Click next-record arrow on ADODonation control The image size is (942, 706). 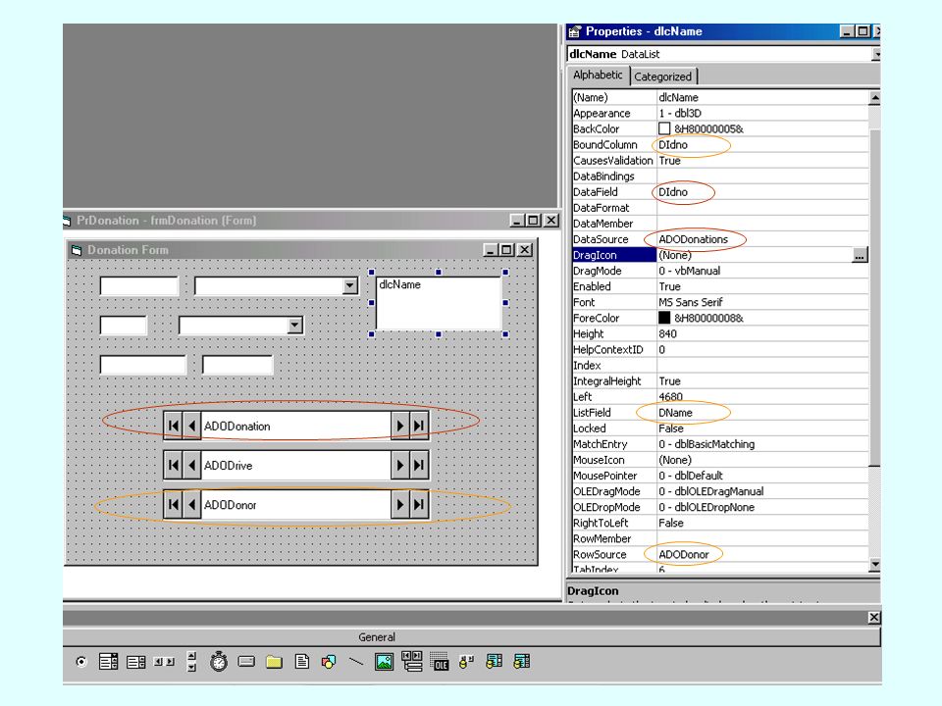[400, 426]
